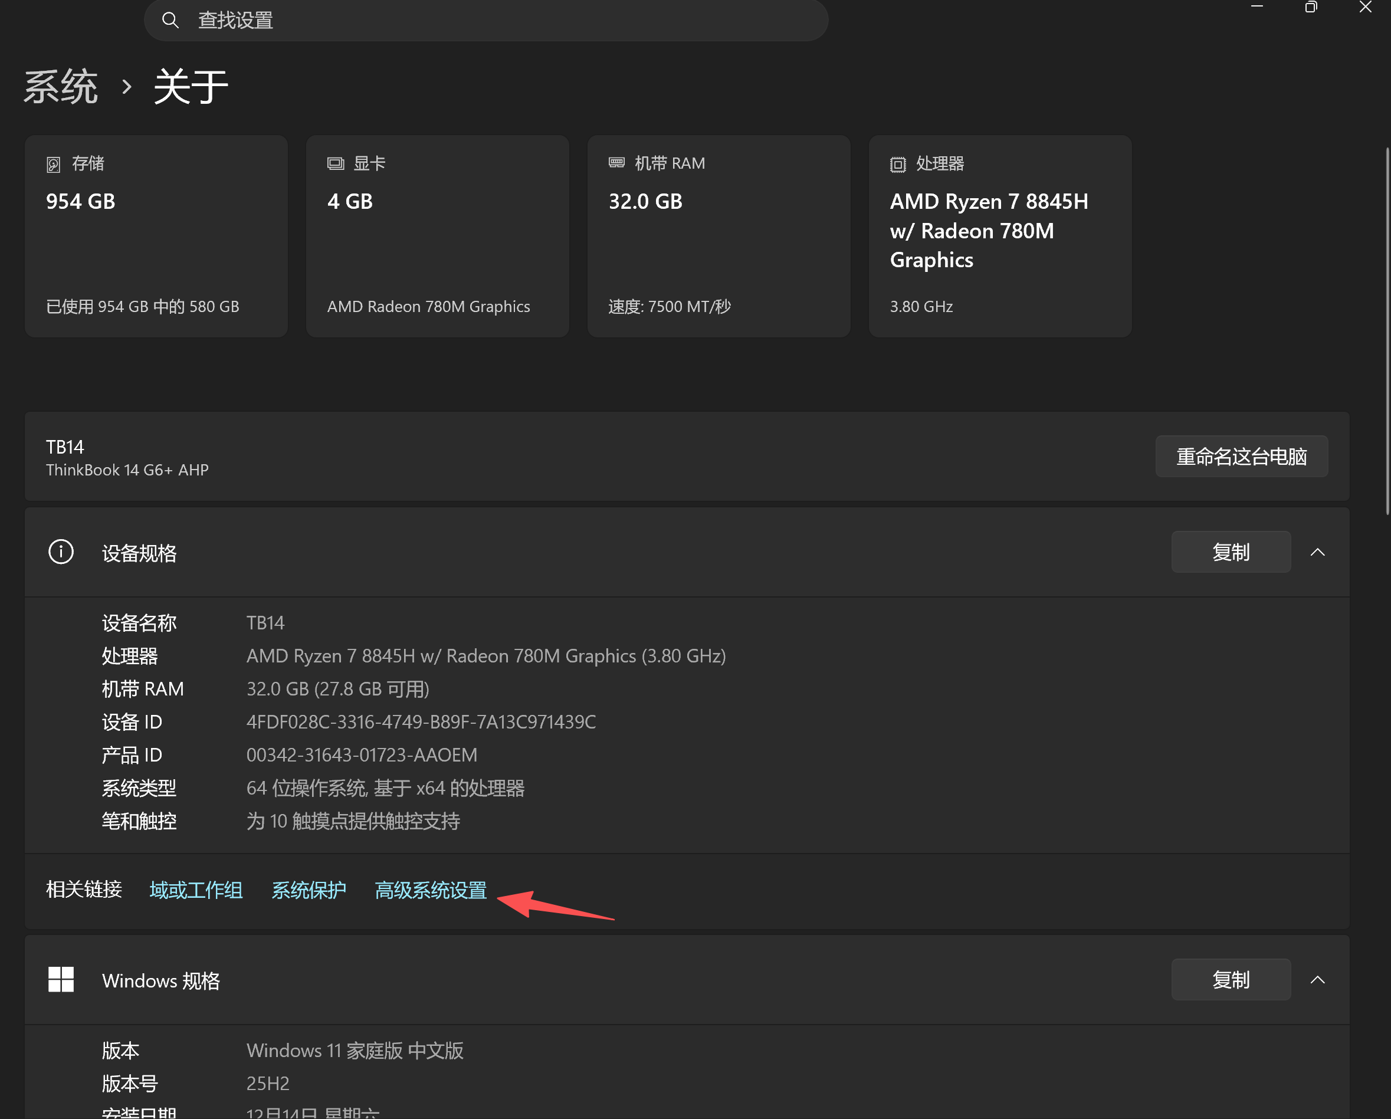This screenshot has width=1391, height=1119.
Task: Open the 系统保护 link
Action: 309,890
